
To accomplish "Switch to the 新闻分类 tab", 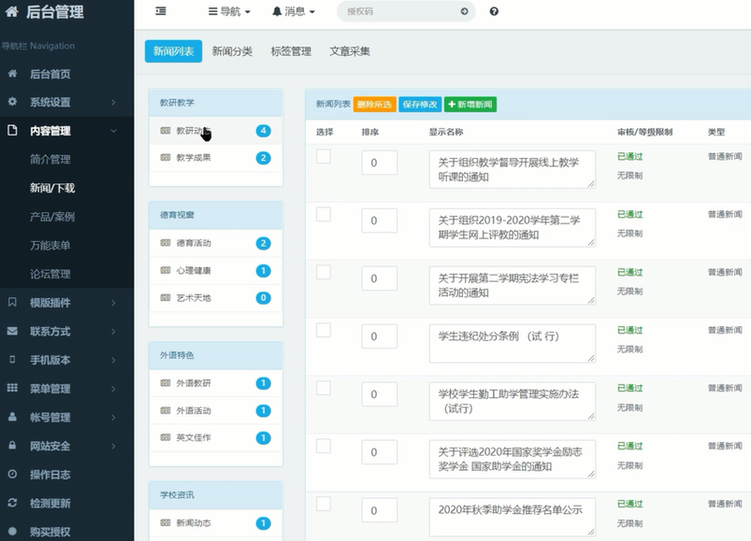I will (232, 51).
